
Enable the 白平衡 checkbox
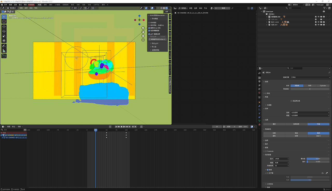coord(268,173)
